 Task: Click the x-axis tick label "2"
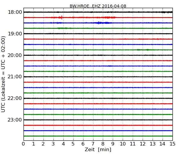43,144
